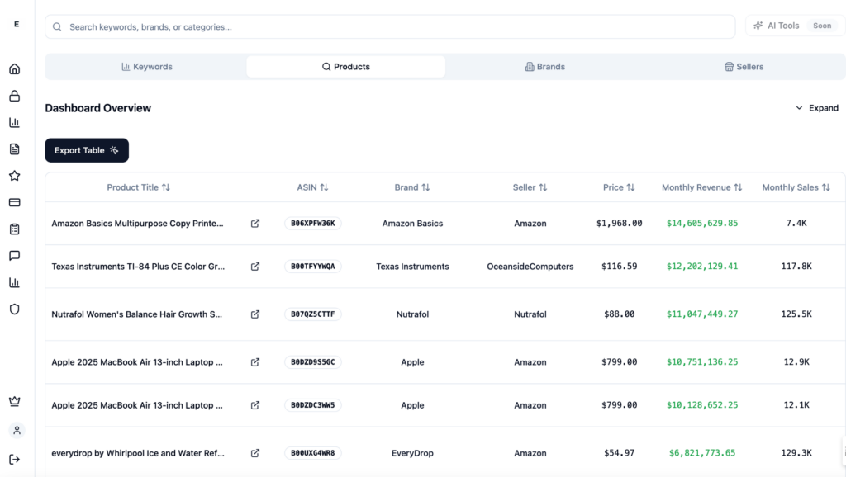Sort table by Monthly Revenue column

tap(701, 187)
